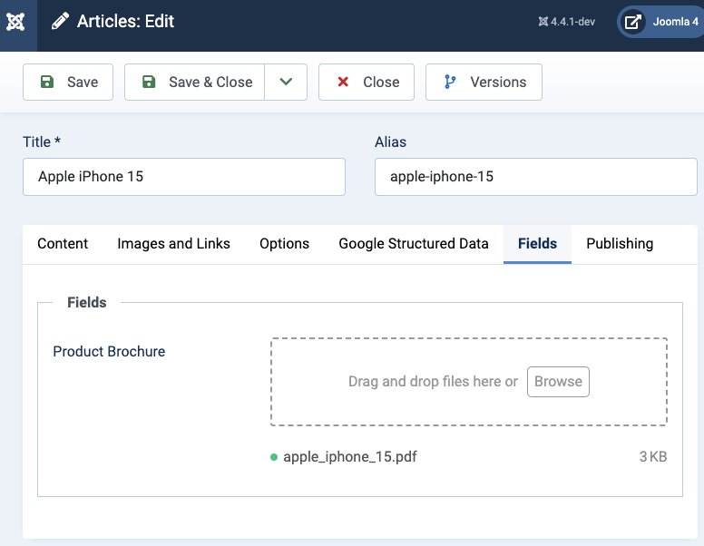Viewport: 704px width, 546px height.
Task: Open the Versions history
Action: coord(484,83)
